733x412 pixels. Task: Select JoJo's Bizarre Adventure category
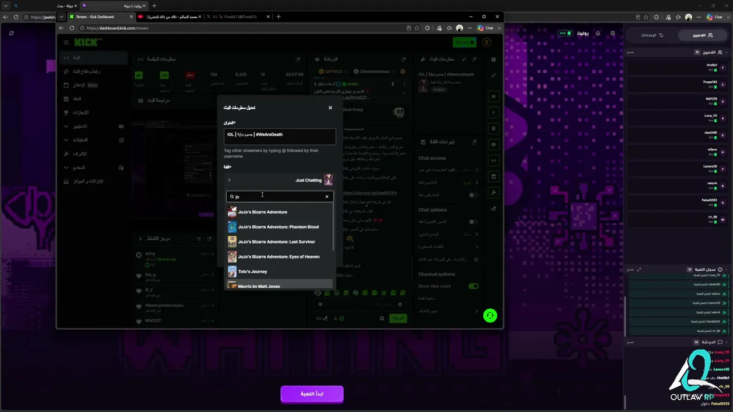279,212
